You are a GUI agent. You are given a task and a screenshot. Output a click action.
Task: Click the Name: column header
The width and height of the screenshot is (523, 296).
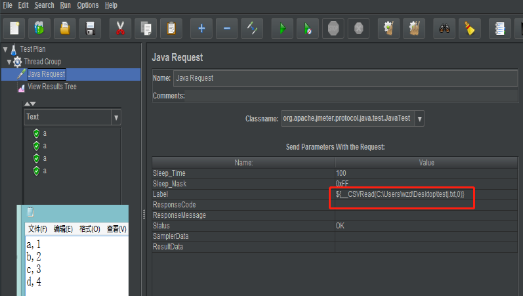point(243,163)
